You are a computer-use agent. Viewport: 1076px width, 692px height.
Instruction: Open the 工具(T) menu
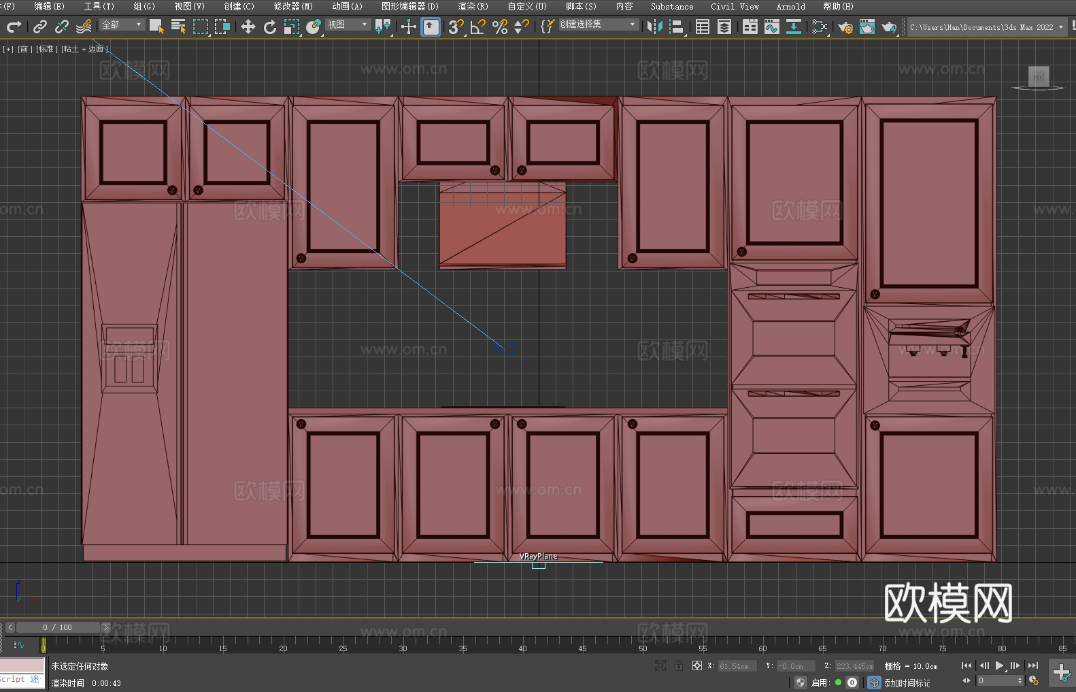[99, 6]
